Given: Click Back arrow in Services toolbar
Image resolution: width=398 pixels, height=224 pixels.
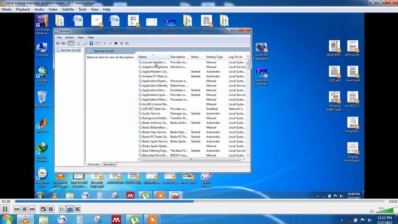Looking at the screenshot, I should point(58,44).
